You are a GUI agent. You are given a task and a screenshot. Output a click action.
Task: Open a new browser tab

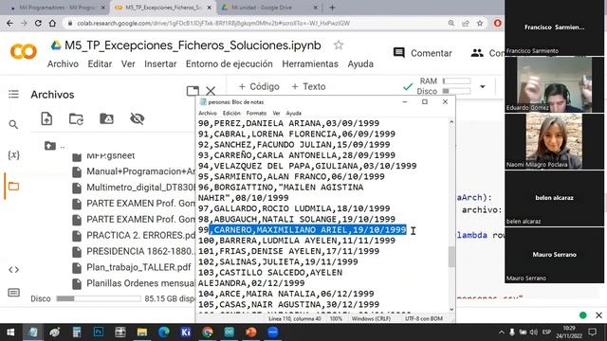(x=332, y=8)
